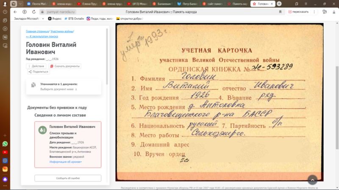Go to Участники войны breadcrumb

pos(62,31)
